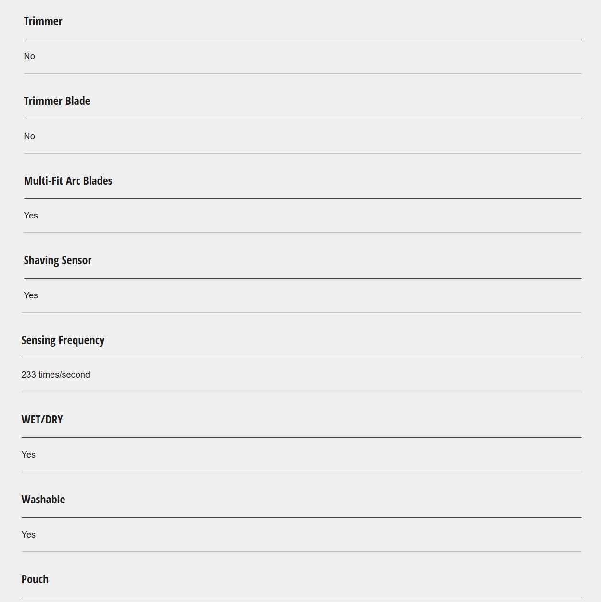Viewport: 601px width, 602px height.
Task: Click the divider line beneath Washable heading
Action: [301, 518]
